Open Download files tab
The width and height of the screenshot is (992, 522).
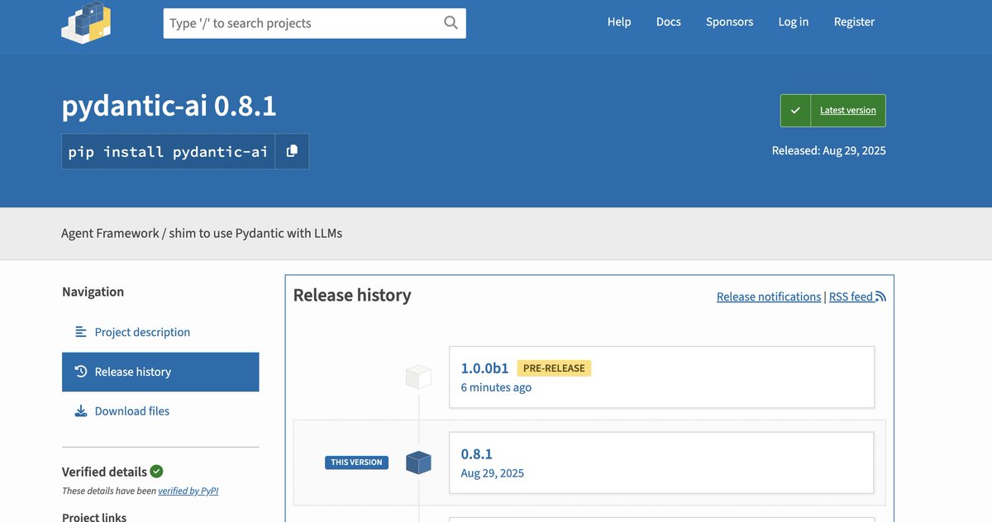(x=160, y=411)
